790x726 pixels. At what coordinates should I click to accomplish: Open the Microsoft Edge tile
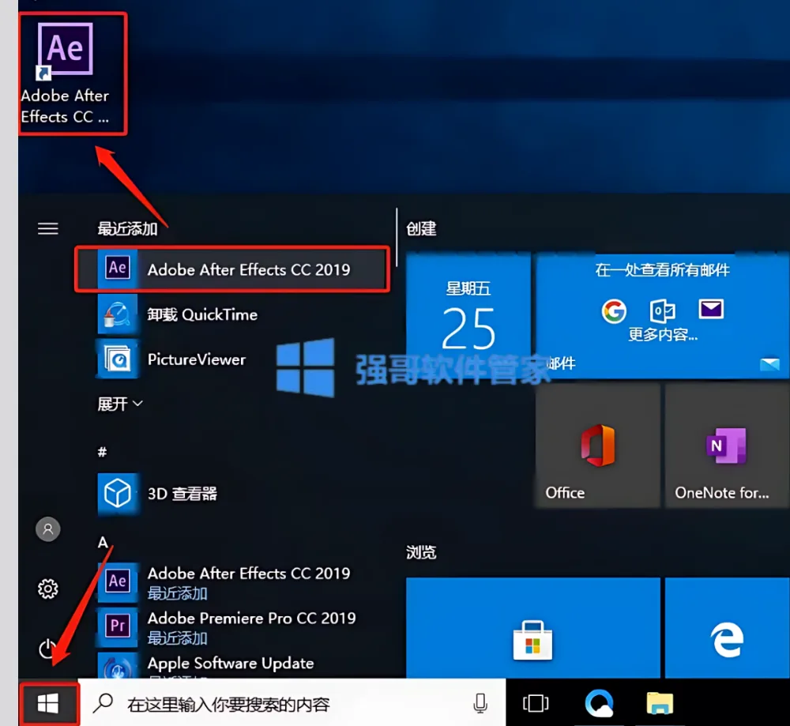[x=727, y=628]
